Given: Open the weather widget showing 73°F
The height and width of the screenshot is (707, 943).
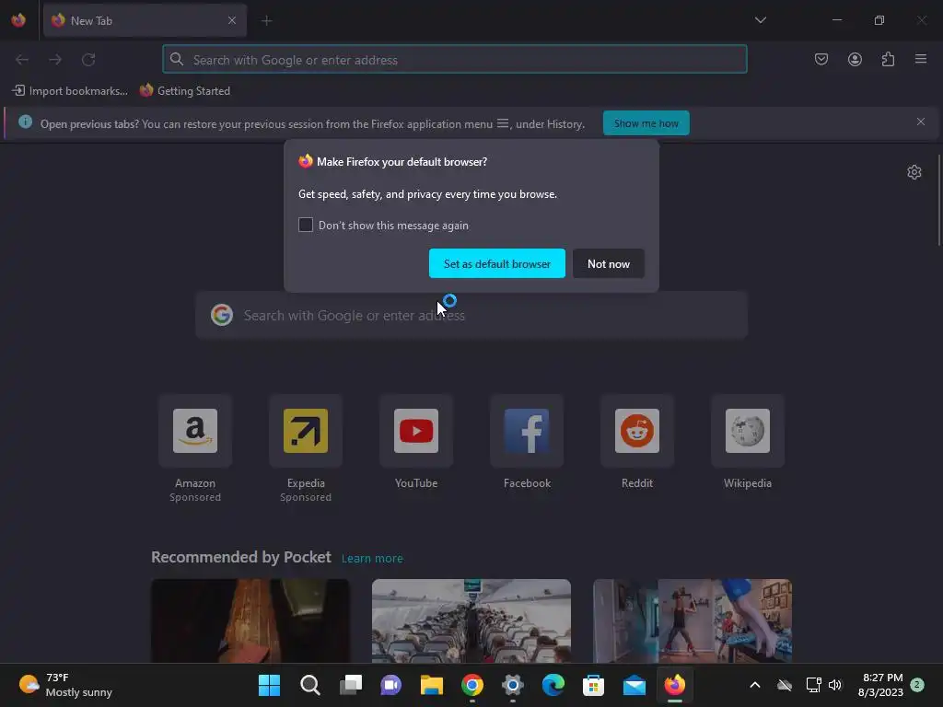Looking at the screenshot, I should 66,685.
